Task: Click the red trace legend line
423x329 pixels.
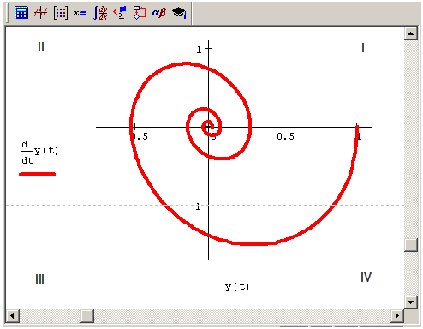Action: (37, 174)
